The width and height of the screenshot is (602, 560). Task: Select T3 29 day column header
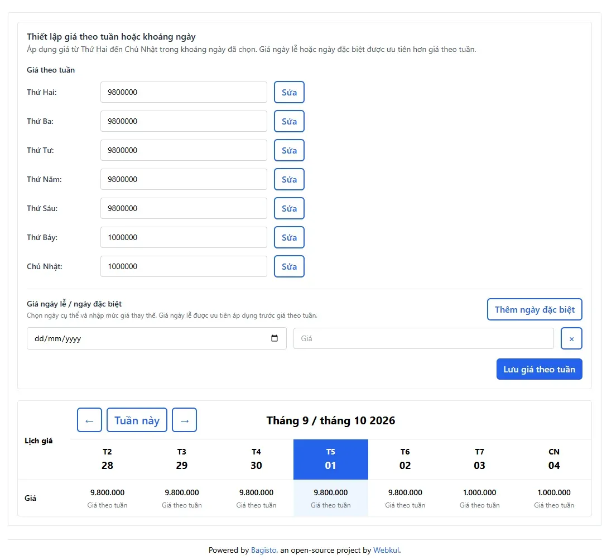(181, 460)
